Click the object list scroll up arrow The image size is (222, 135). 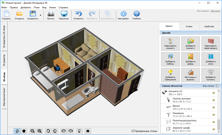pos(219,91)
